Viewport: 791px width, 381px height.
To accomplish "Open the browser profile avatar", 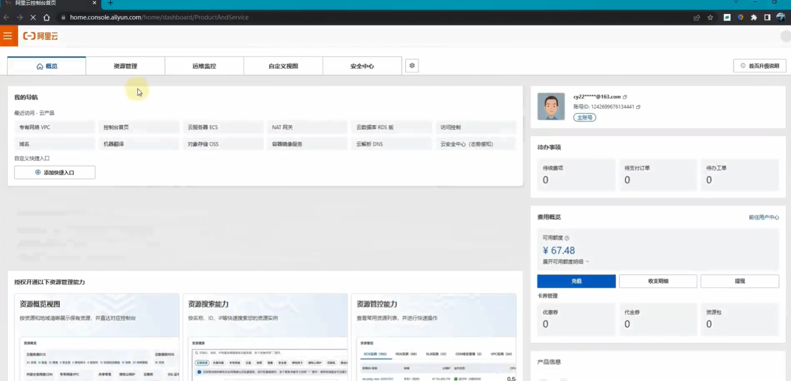I will [780, 17].
